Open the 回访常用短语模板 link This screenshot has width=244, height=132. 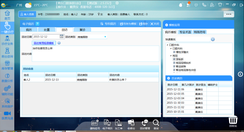44,43
